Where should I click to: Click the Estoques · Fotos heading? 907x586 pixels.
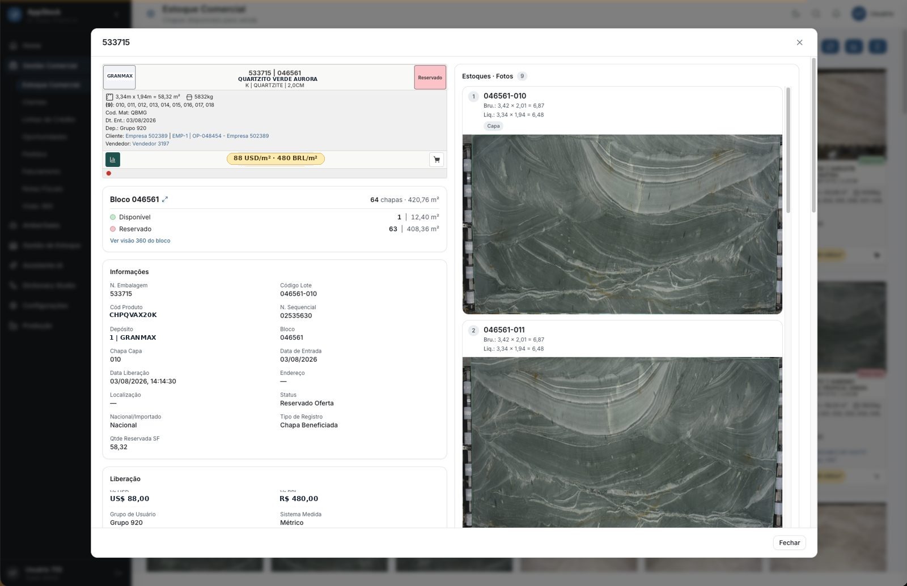click(x=488, y=76)
